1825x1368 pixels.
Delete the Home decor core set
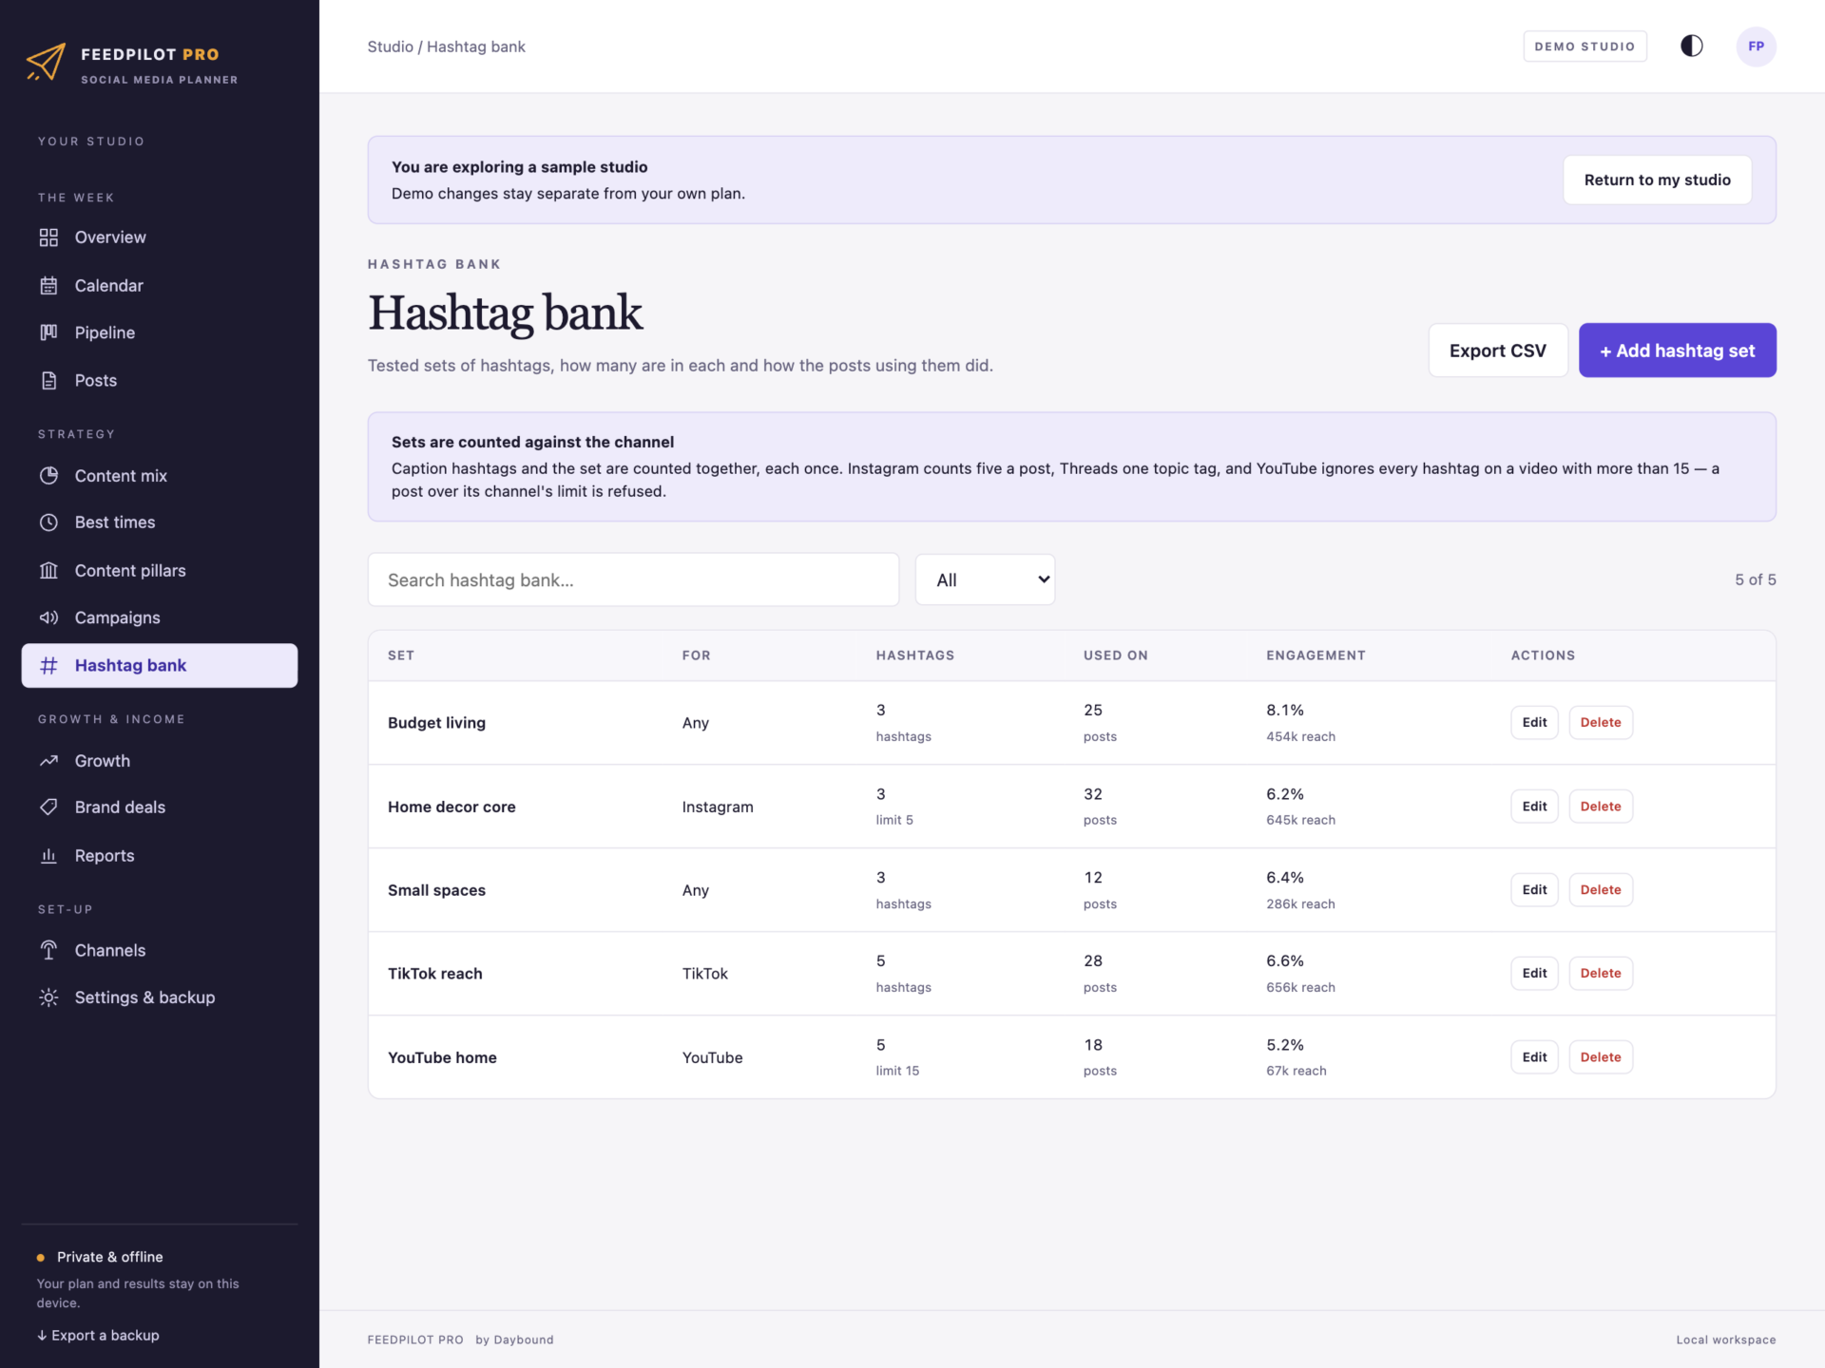coord(1600,806)
